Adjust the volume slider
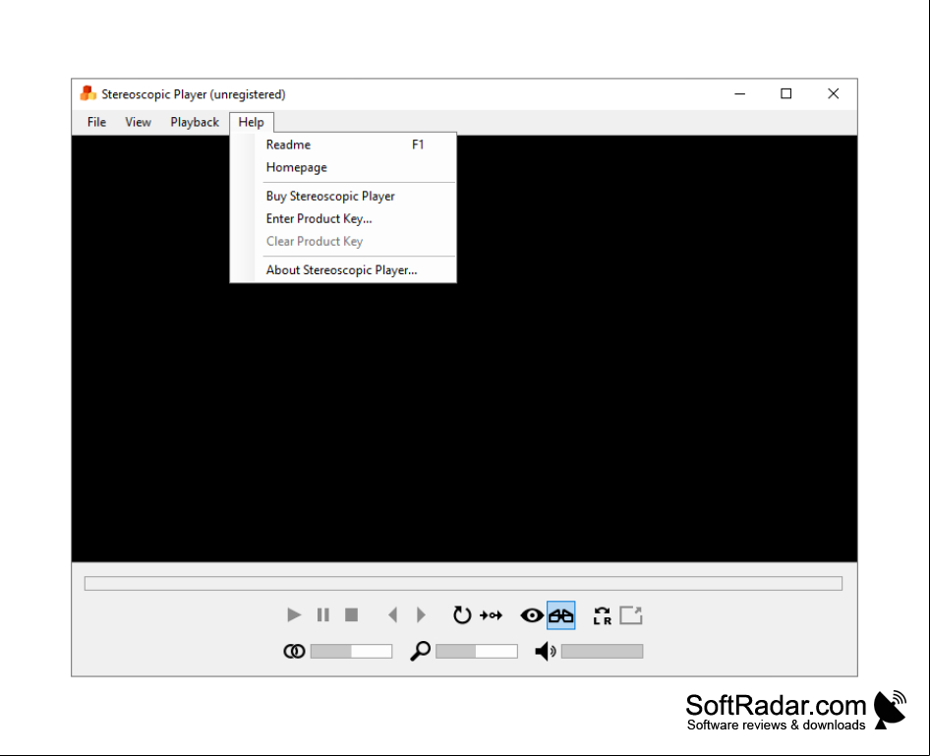930x756 pixels. click(602, 652)
